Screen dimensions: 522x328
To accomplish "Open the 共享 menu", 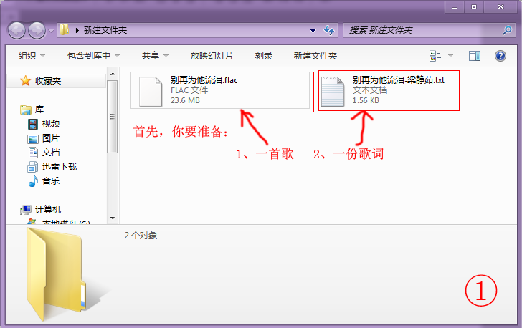I will [x=154, y=55].
